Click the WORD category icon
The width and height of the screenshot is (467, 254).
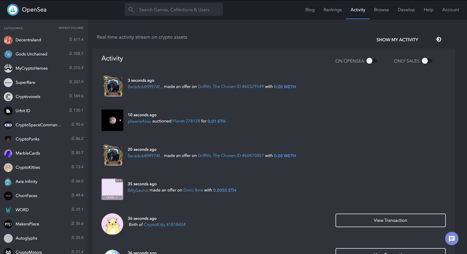tap(8, 210)
